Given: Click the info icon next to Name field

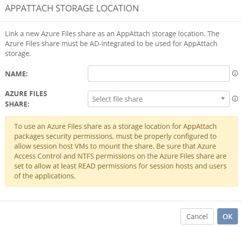Looking at the screenshot, I should 235,73.
